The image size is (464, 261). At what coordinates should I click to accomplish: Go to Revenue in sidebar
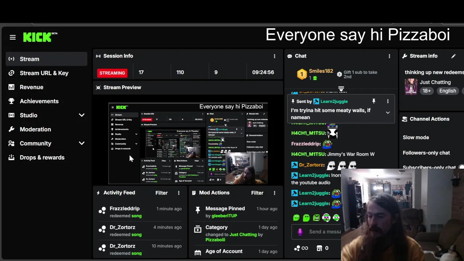coord(46,87)
